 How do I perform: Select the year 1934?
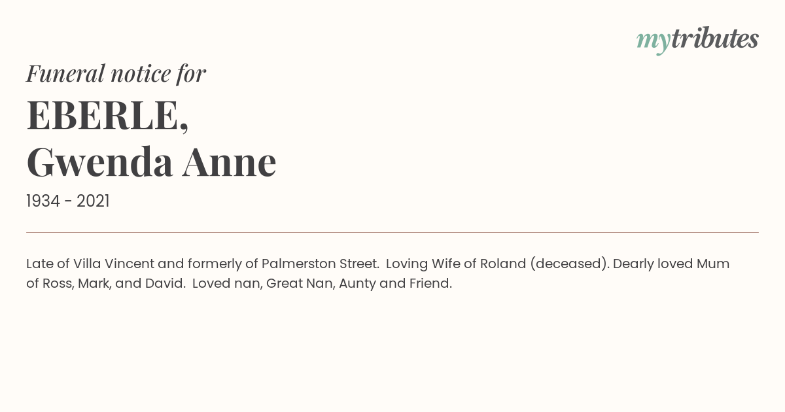[x=43, y=201]
